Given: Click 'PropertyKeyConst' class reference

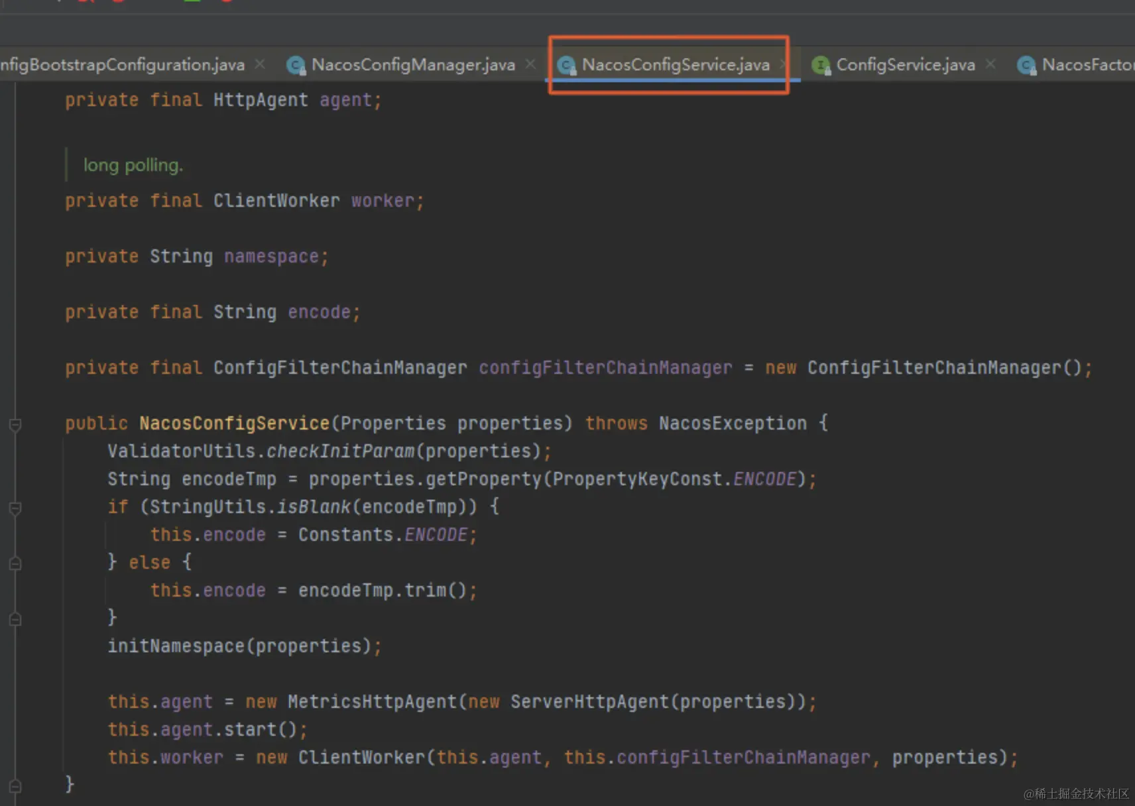Looking at the screenshot, I should pyautogui.click(x=637, y=479).
